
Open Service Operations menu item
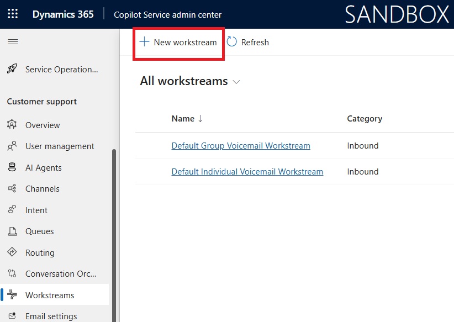tap(61, 70)
